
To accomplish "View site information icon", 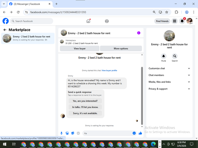I will pos(27,12).
